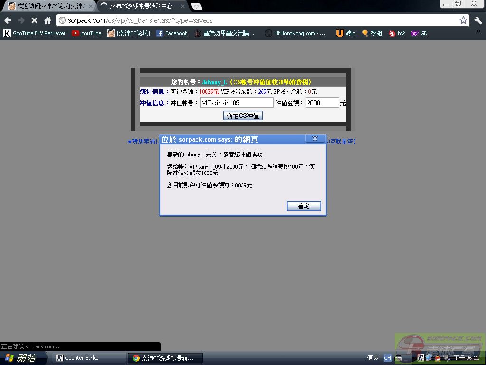Click the VIP-xinxin_09 account input field
486x365 pixels.
click(x=236, y=103)
